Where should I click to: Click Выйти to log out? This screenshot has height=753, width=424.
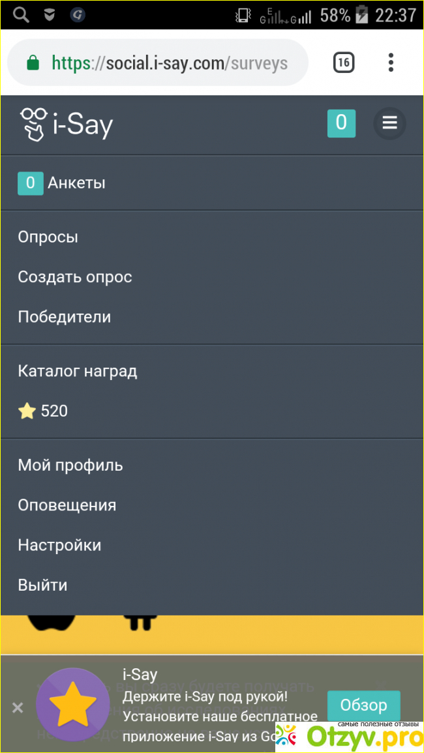click(x=42, y=585)
